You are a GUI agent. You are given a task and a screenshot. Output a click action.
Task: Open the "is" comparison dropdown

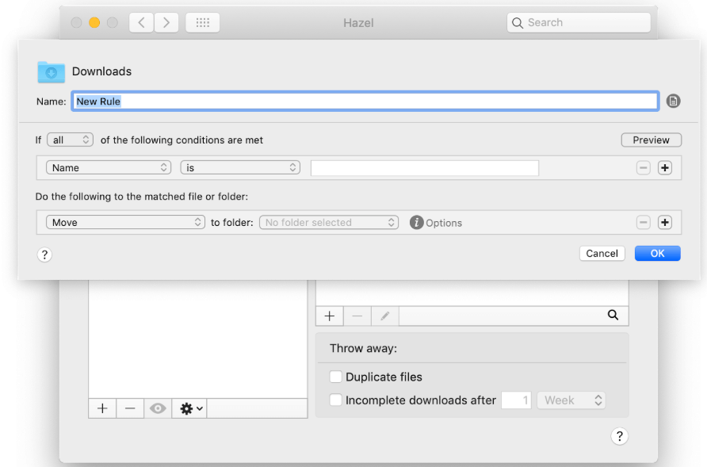[x=240, y=167]
